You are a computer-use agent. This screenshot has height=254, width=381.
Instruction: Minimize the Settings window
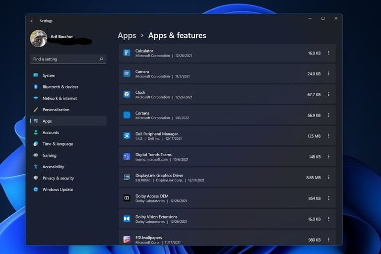(310, 18)
